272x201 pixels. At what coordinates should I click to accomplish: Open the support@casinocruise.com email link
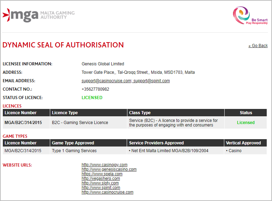point(106,81)
